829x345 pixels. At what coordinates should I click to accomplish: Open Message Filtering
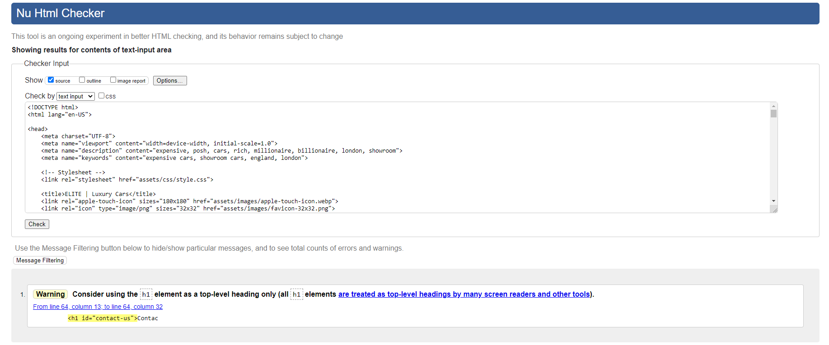[x=40, y=260]
